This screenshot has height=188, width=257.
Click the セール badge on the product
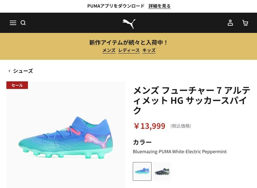click(17, 85)
